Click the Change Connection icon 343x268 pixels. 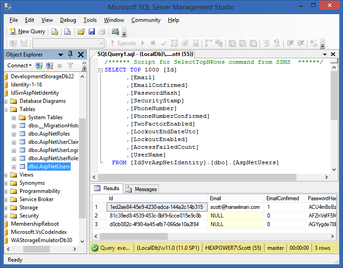click(x=24, y=43)
